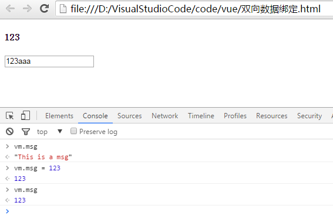Open the console filter funnel icon

tap(26, 132)
